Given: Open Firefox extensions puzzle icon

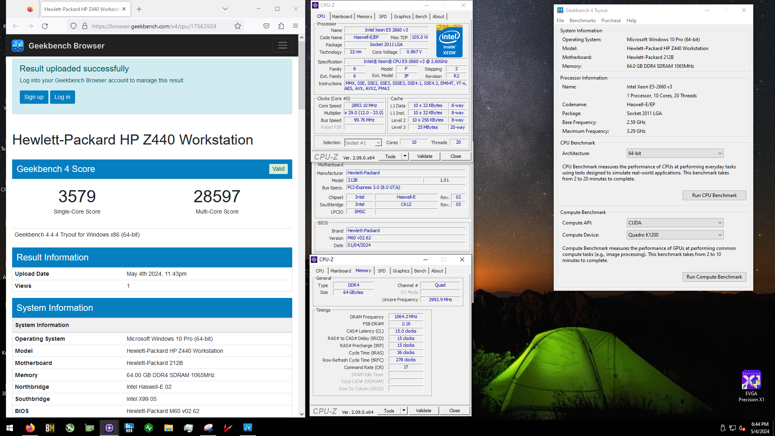Looking at the screenshot, I should click(281, 26).
